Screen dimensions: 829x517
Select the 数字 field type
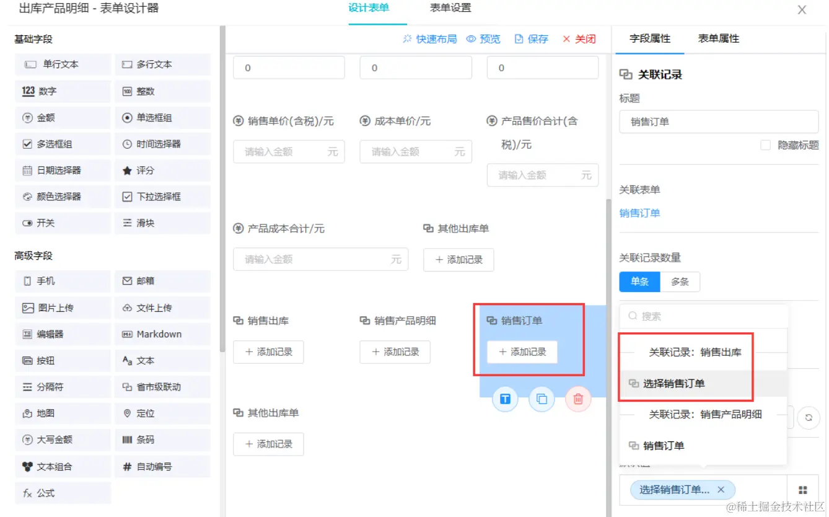coord(63,91)
